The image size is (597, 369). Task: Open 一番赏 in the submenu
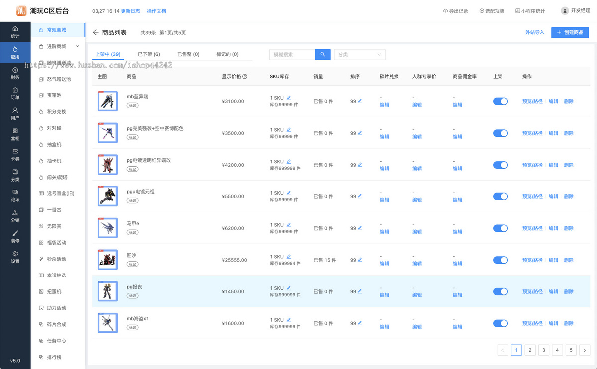pyautogui.click(x=58, y=210)
